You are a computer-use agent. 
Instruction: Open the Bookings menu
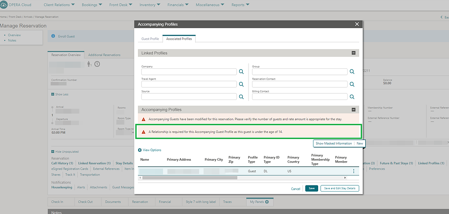pos(92,5)
